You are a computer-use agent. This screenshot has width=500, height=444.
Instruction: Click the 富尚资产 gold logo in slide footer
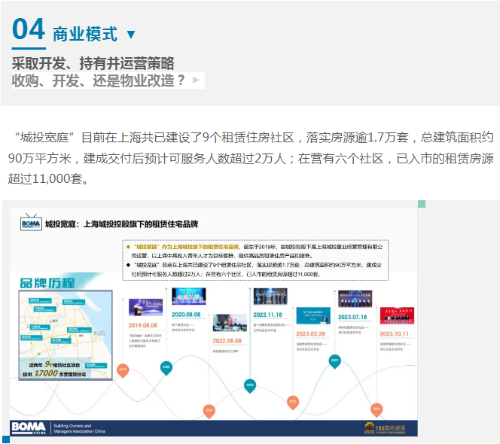pos(385,427)
